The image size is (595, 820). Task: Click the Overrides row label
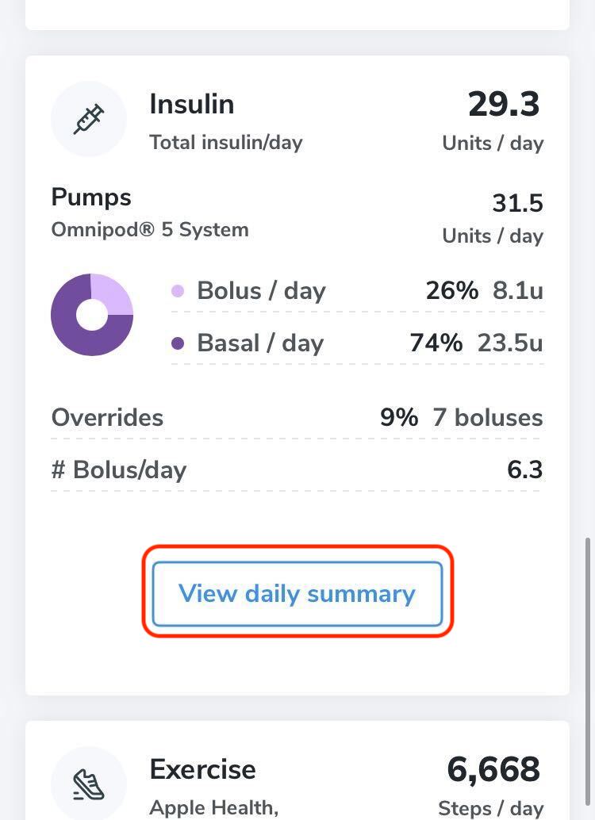(107, 417)
